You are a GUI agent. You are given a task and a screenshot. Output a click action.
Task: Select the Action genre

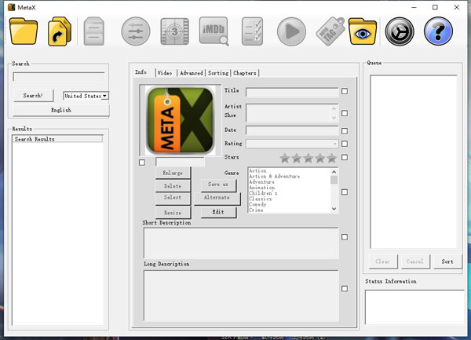click(x=257, y=170)
